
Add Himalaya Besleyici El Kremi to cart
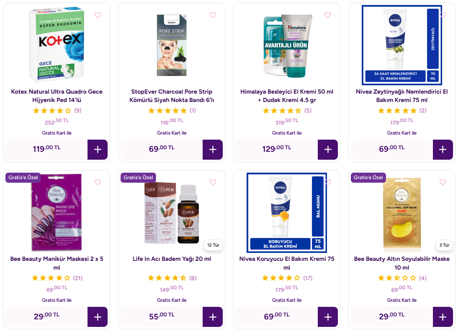click(327, 150)
